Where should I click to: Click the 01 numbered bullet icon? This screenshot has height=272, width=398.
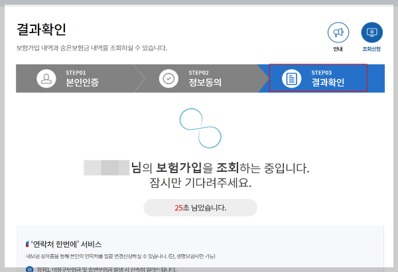[x=29, y=269]
